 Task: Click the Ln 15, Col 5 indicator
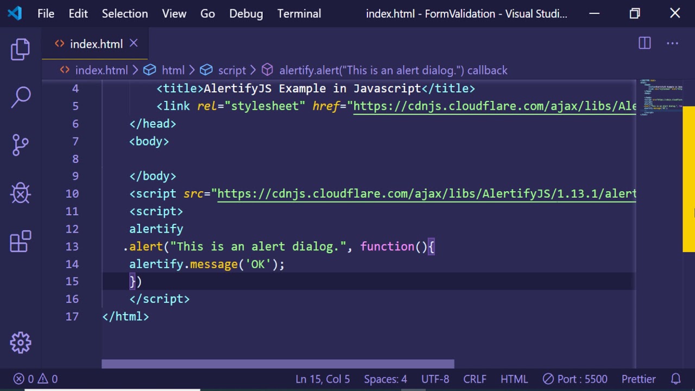pyautogui.click(x=323, y=379)
